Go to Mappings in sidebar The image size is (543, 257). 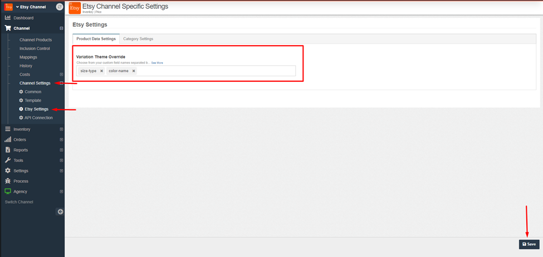[x=28, y=57]
